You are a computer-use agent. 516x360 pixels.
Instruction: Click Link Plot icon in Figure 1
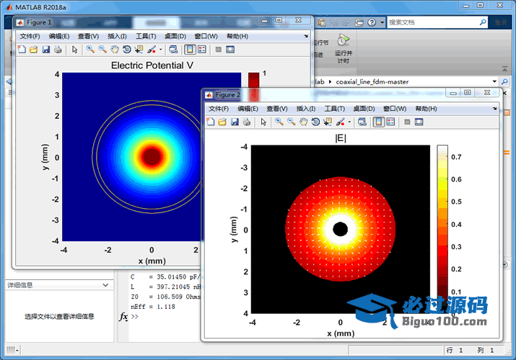173,50
